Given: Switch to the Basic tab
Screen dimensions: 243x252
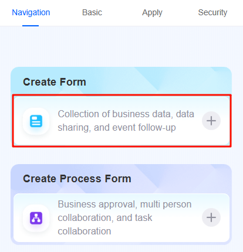Looking at the screenshot, I should coord(92,12).
